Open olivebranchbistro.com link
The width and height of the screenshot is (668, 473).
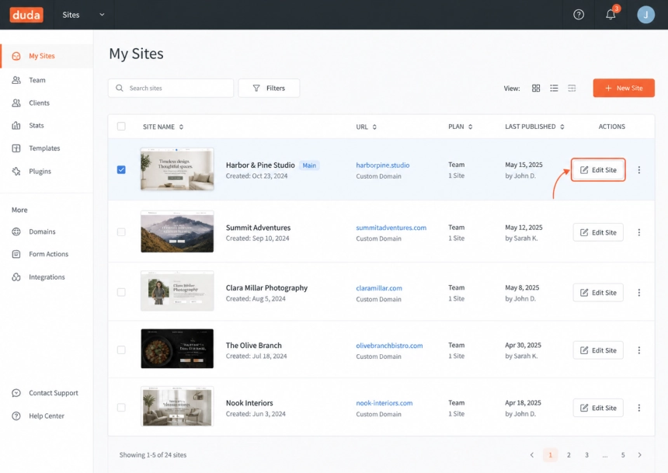(389, 345)
